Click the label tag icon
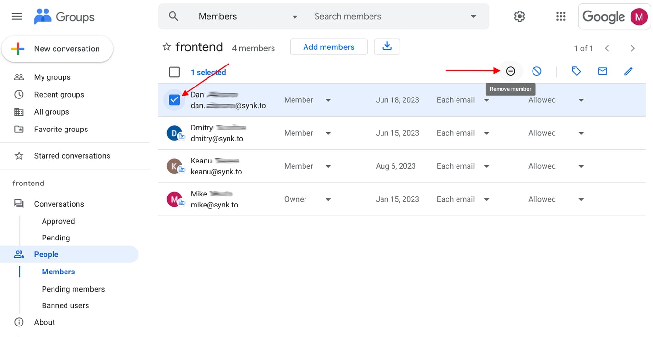 coord(576,71)
